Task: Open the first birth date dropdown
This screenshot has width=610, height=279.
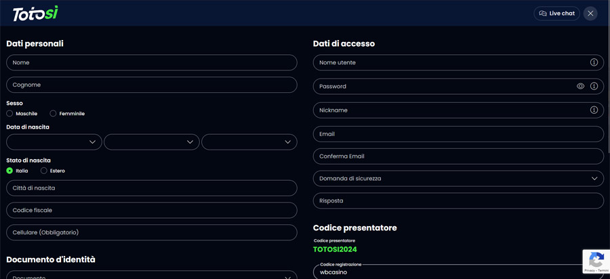Action: click(x=54, y=142)
